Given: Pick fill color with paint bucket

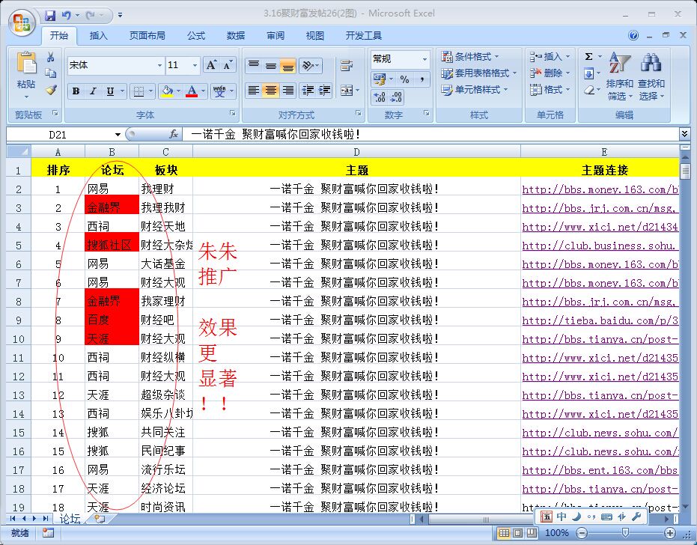Looking at the screenshot, I should (x=167, y=91).
